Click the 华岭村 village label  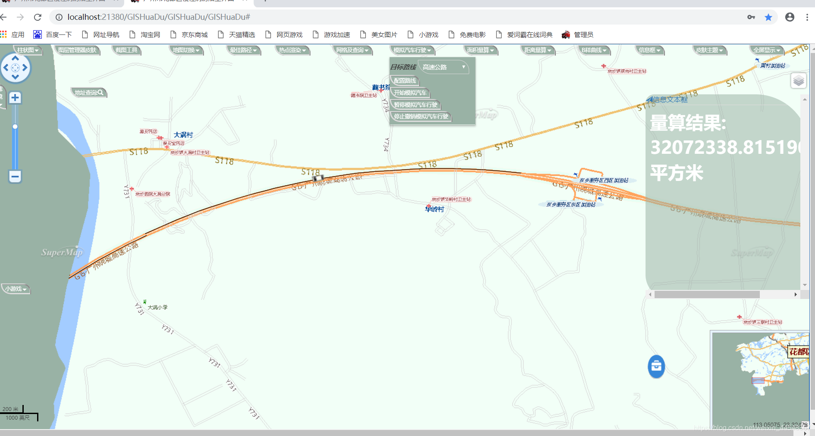(x=434, y=209)
